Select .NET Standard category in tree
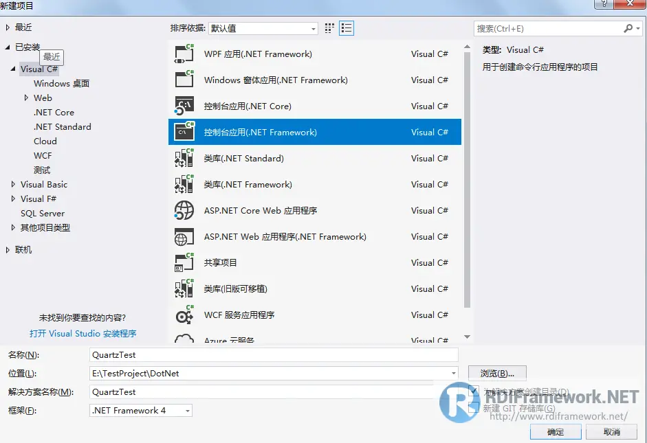The height and width of the screenshot is (443, 647). pos(63,126)
